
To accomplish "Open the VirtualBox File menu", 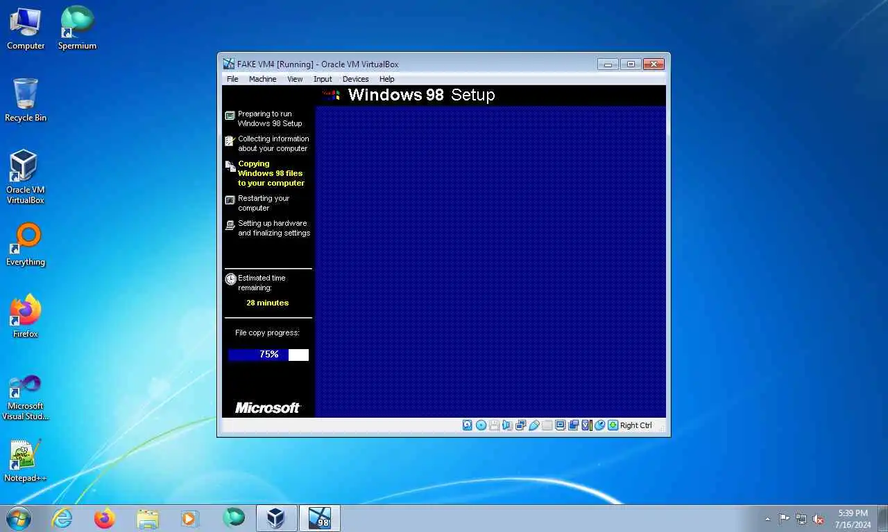I will pos(232,79).
